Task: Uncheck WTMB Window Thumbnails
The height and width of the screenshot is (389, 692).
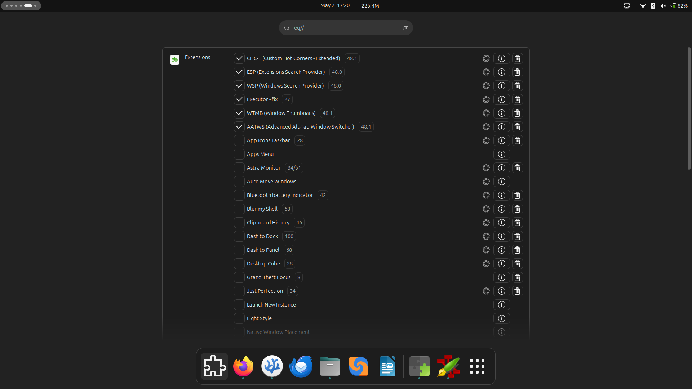Action: point(239,113)
